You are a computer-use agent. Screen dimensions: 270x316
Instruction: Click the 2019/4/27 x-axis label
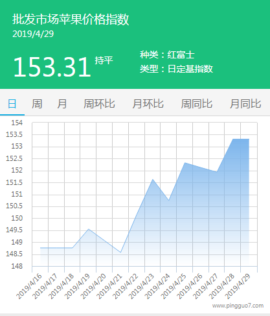(205, 286)
